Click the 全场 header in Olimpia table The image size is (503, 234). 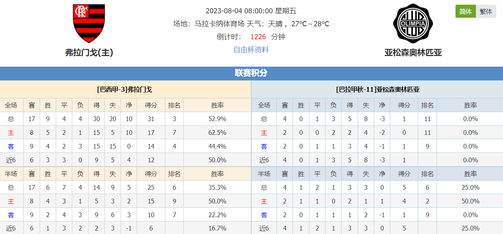[x=264, y=105]
